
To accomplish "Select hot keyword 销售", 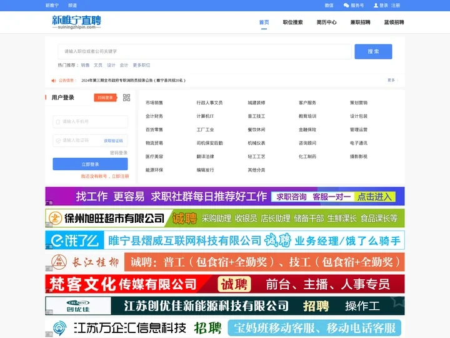I will pyautogui.click(x=85, y=65).
